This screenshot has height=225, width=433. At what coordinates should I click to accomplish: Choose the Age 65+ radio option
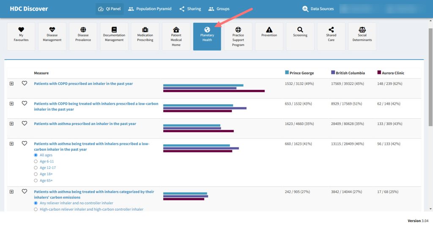[36, 181]
